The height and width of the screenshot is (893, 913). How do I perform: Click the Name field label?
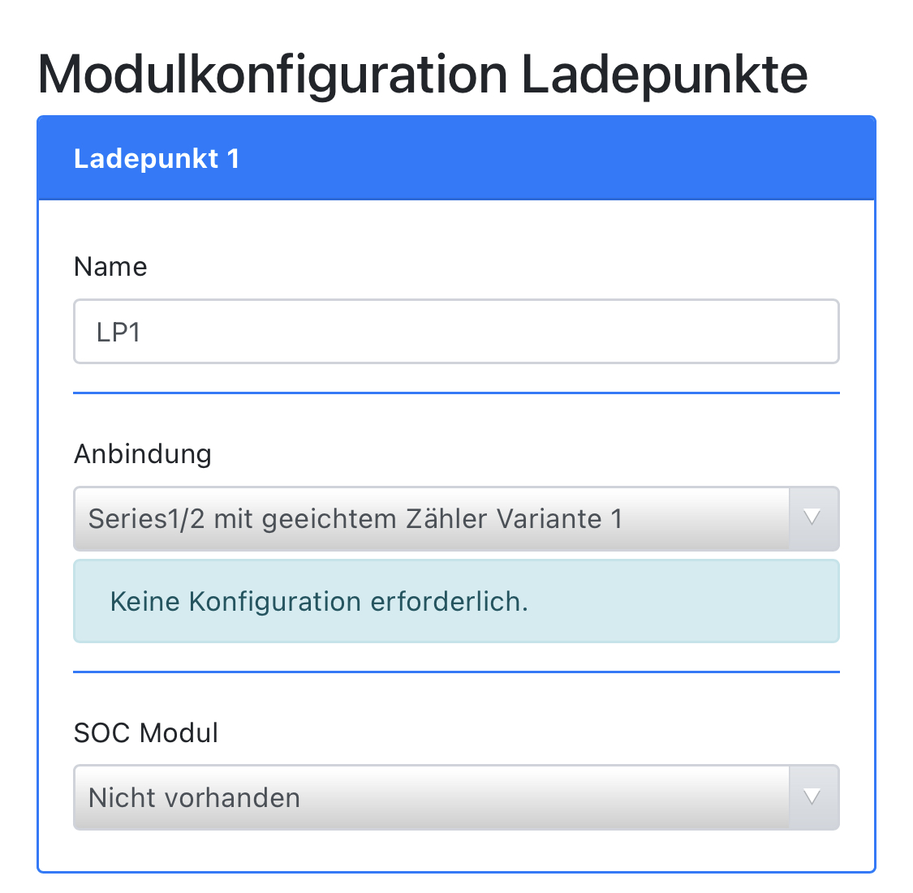(110, 267)
